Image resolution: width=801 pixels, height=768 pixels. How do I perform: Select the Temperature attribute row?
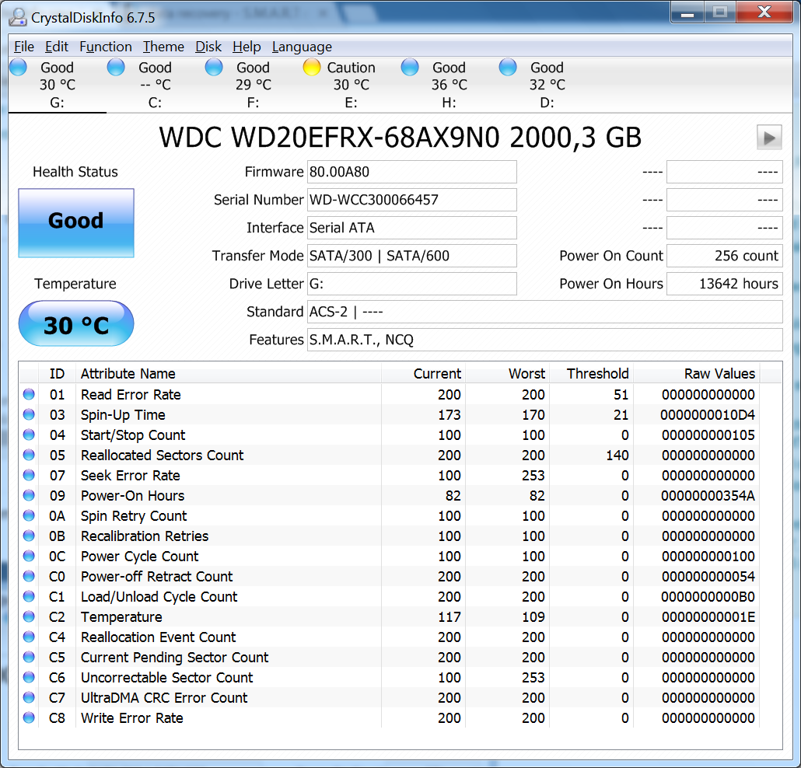pyautogui.click(x=233, y=617)
